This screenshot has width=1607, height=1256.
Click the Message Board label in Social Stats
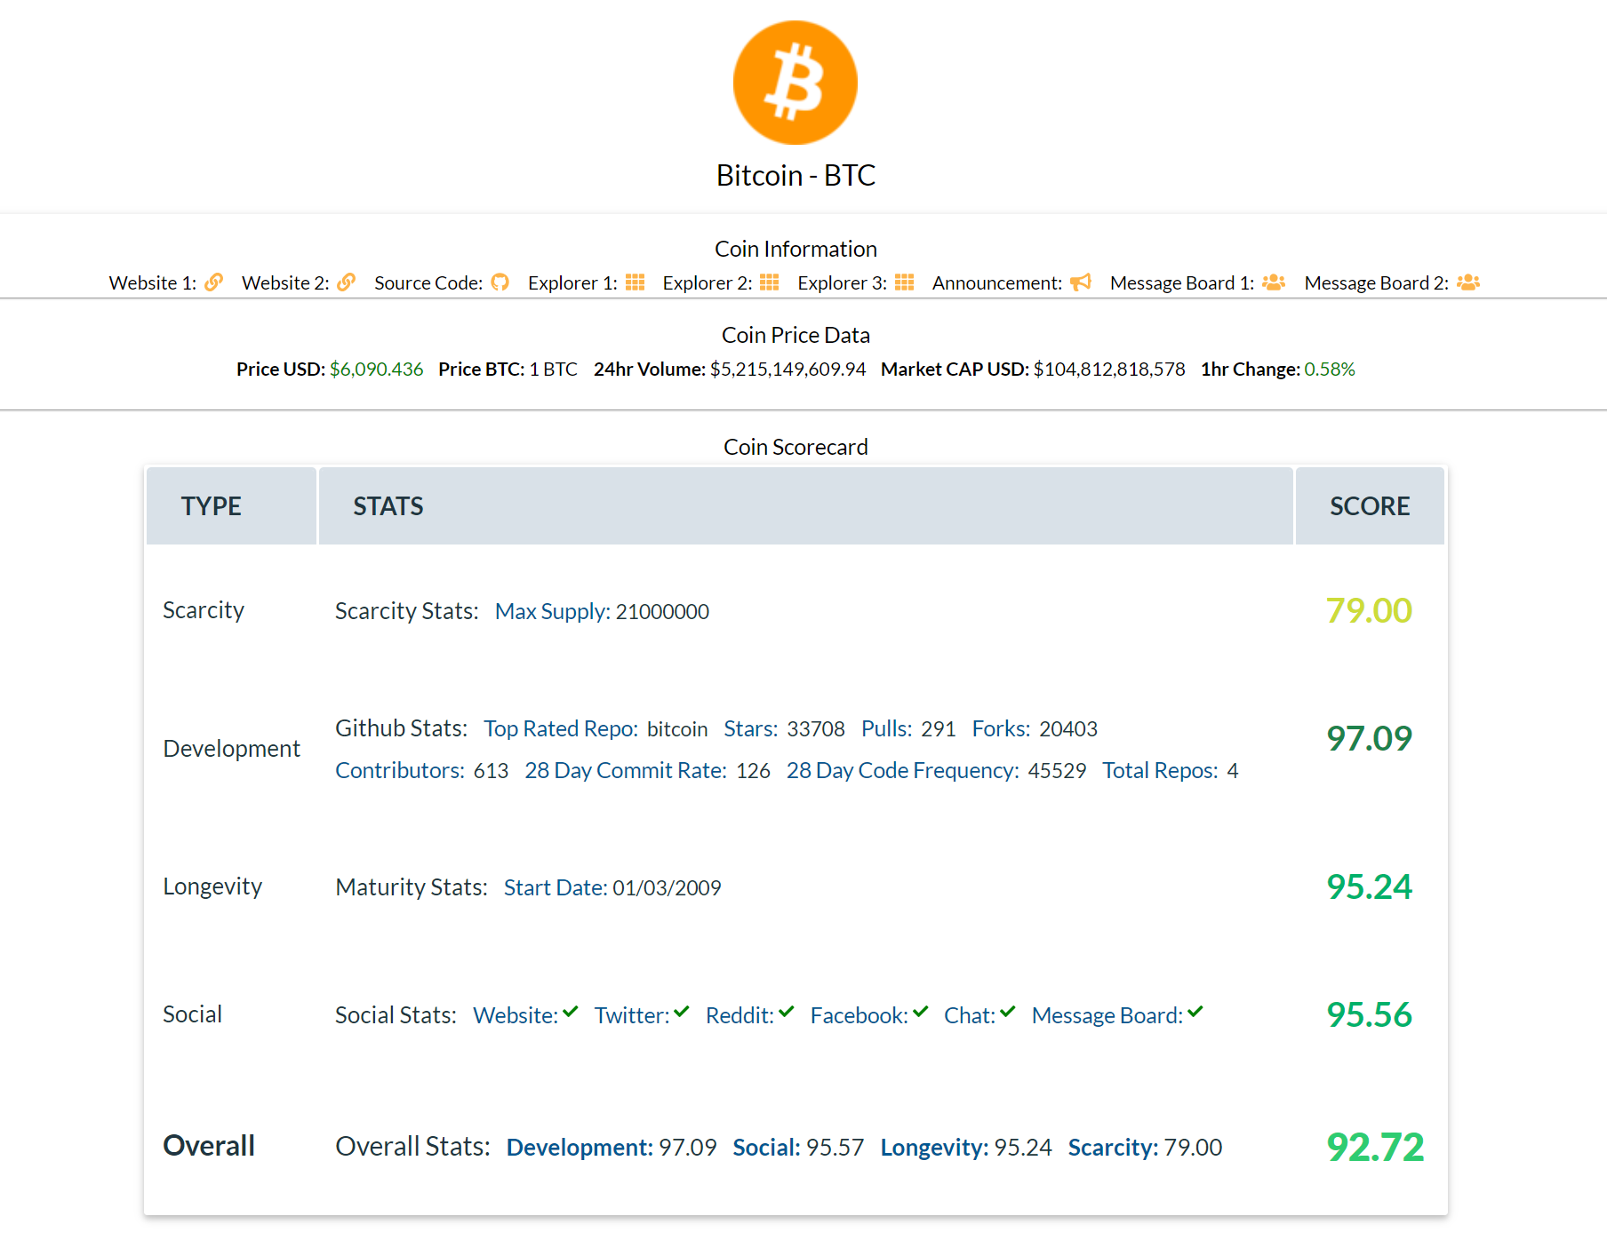coord(1107,1015)
